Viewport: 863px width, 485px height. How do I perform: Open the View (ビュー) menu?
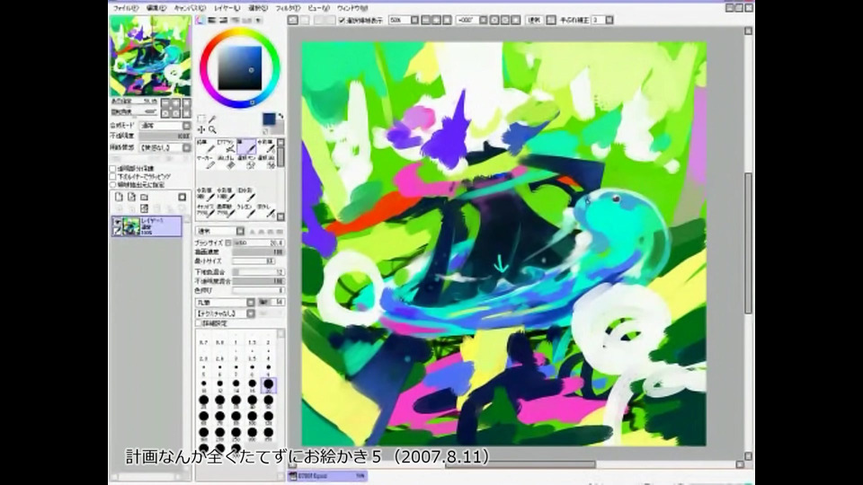[x=318, y=8]
